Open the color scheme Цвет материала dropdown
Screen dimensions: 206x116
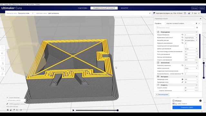pyautogui.click(x=53, y=13)
